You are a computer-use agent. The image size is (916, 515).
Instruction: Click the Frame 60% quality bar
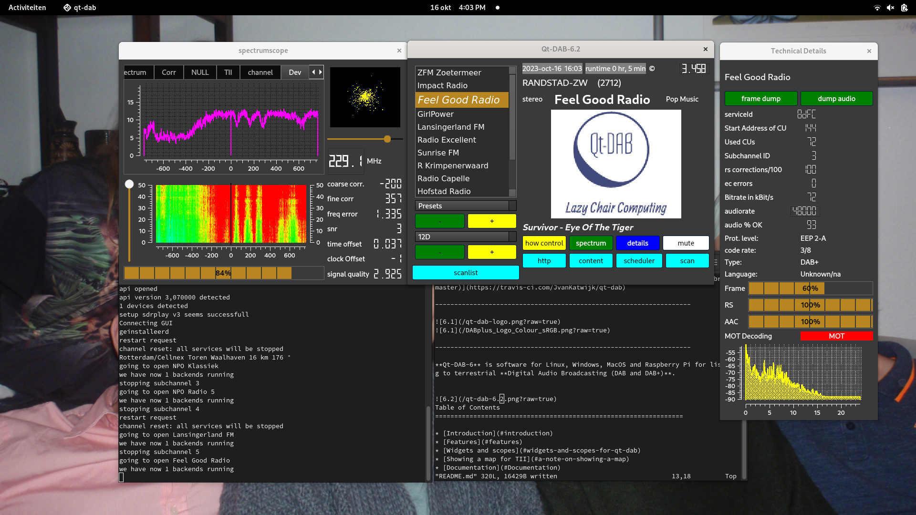(810, 288)
